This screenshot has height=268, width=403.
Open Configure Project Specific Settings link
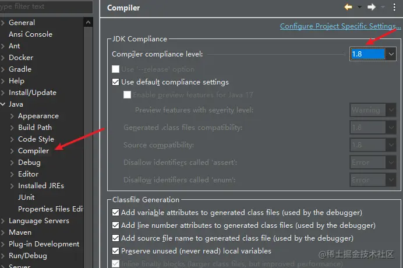(340, 26)
